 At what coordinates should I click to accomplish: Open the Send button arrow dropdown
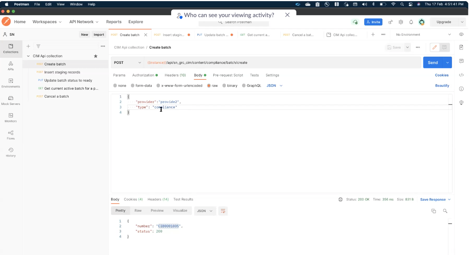(448, 62)
